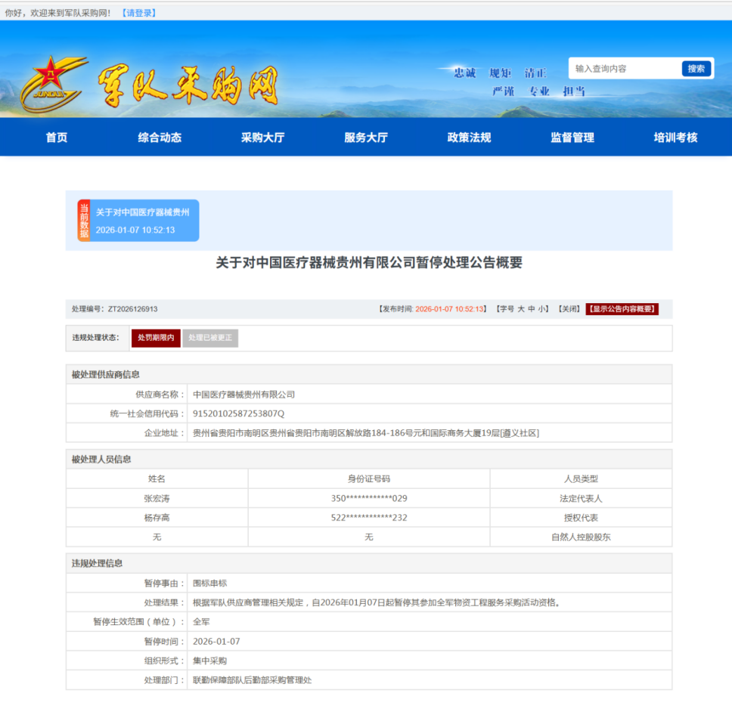The width and height of the screenshot is (732, 712).
Task: Click suspension date 2026-01-07
Action: coord(216,642)
